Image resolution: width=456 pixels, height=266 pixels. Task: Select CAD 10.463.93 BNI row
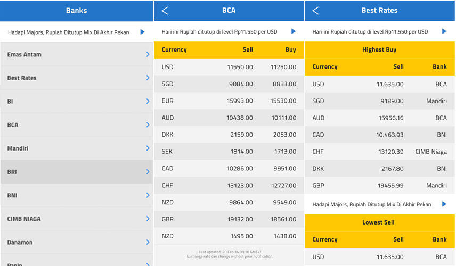379,135
